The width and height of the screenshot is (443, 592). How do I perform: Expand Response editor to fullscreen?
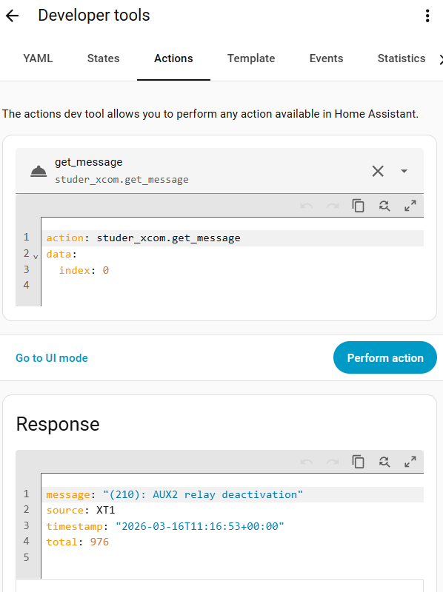coord(410,462)
